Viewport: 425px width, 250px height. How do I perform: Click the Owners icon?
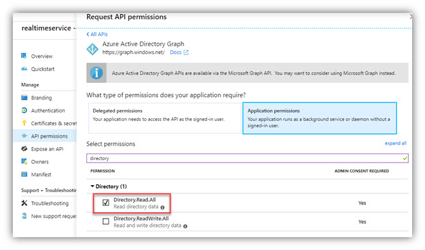tap(24, 161)
